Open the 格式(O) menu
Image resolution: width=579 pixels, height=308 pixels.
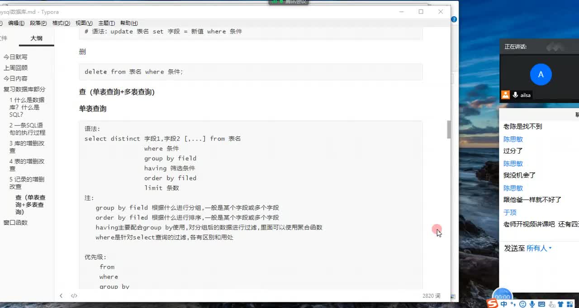[x=61, y=23]
